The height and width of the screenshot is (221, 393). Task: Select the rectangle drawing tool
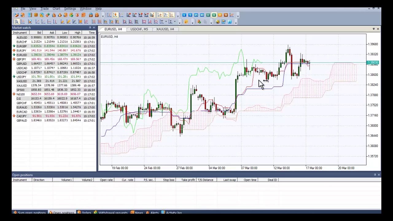(x=144, y=22)
